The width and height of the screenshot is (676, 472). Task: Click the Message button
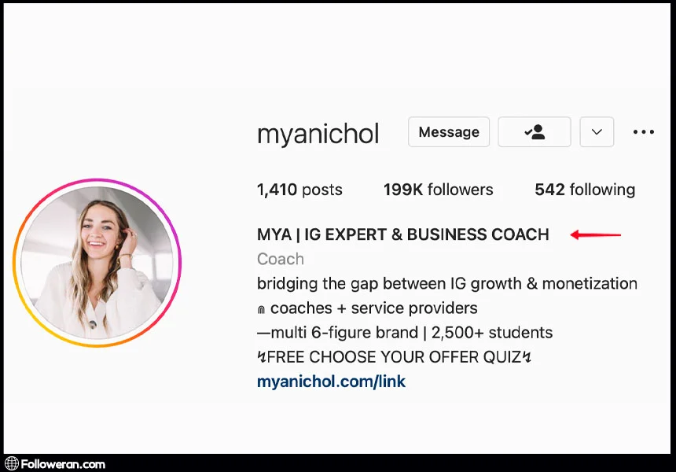click(x=449, y=131)
